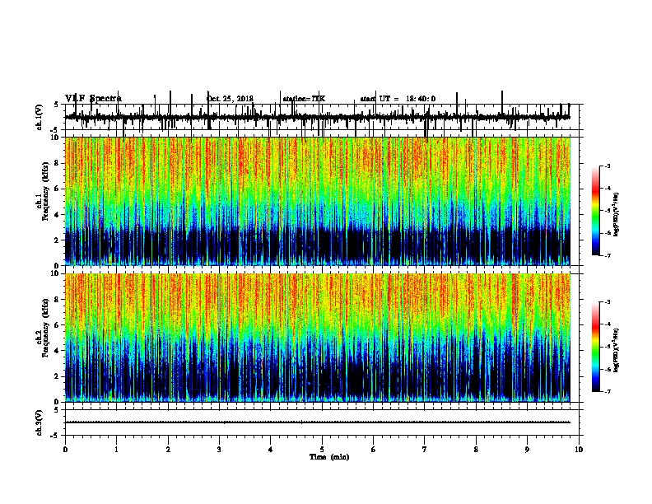652x504 pixels.
Task: Click the date 'Oct. 25, 2018' label
Action: (x=230, y=99)
